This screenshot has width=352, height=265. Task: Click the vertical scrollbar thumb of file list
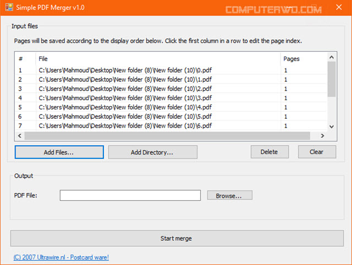pos(331,79)
